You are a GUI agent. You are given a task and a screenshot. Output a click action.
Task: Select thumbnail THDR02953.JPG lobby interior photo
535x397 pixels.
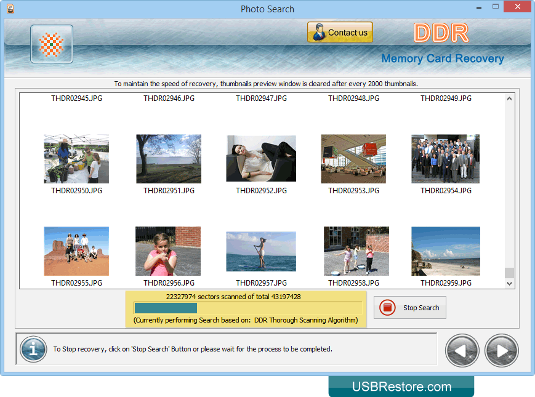pos(353,159)
